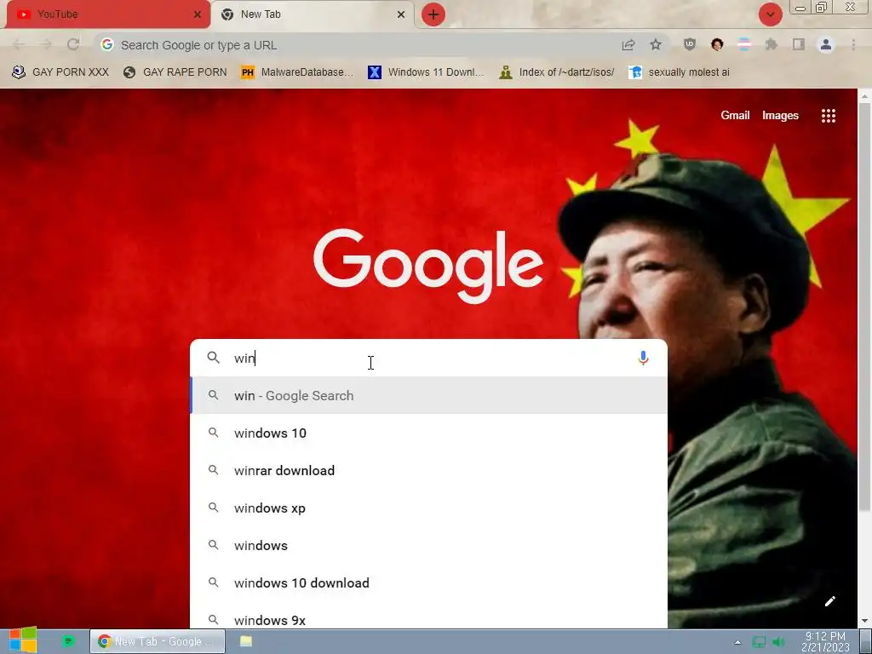This screenshot has height=654, width=872.
Task: Switch to the YouTube tab
Action: tap(106, 14)
